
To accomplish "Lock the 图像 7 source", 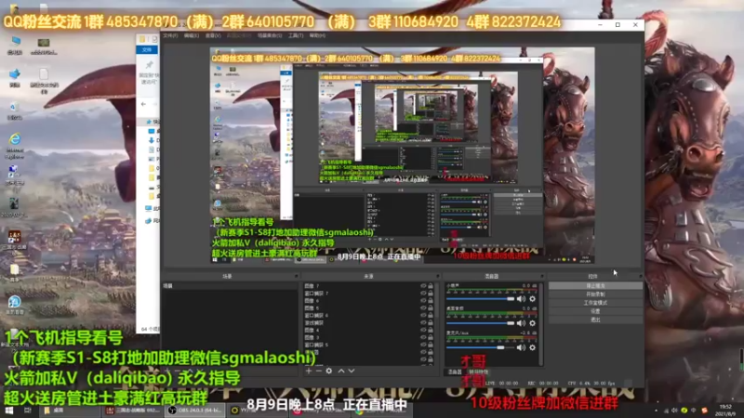I will (x=431, y=286).
